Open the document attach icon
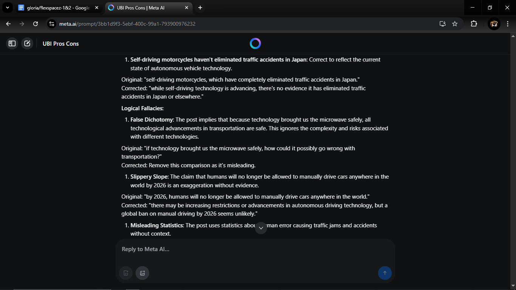This screenshot has height=290, width=516. [x=126, y=273]
